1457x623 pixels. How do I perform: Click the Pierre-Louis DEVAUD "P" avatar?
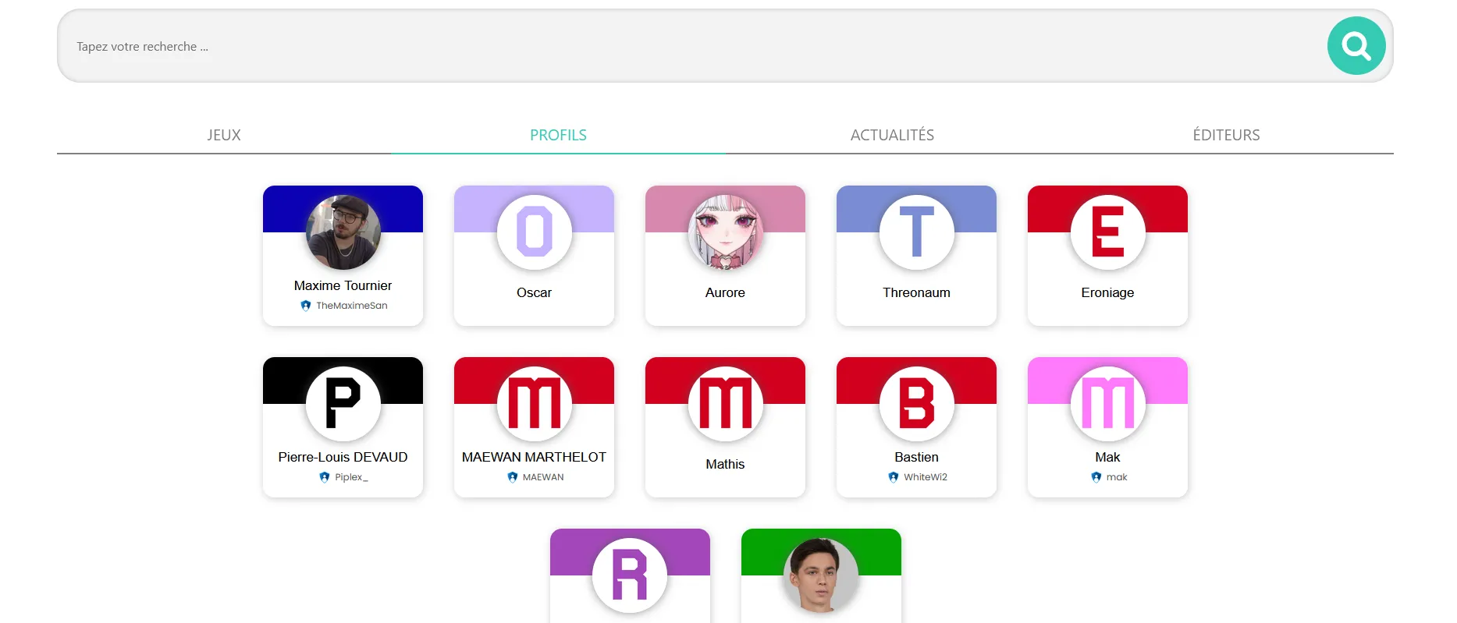[343, 404]
